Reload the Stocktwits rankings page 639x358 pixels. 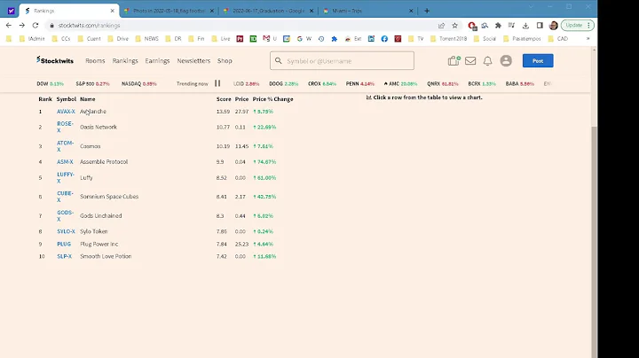[35, 25]
